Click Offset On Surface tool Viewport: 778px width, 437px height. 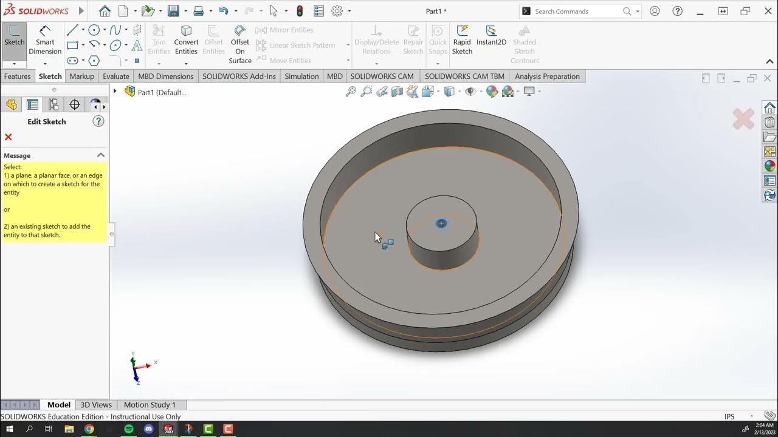[x=240, y=44]
